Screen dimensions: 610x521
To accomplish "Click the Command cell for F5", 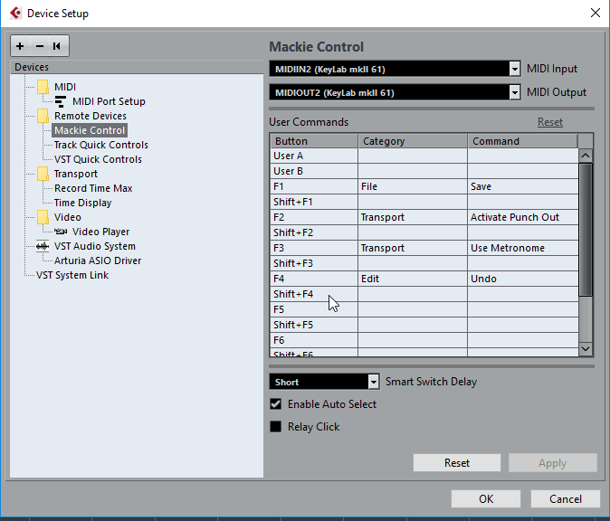I will pyautogui.click(x=522, y=309).
